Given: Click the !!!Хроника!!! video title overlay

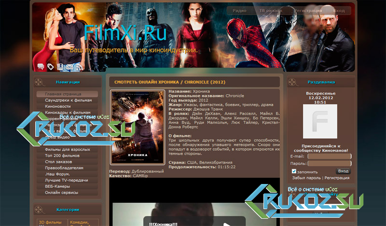Looking at the screenshot, I should (x=163, y=224).
